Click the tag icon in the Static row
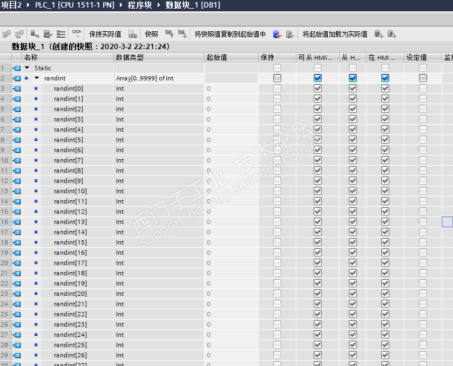 point(17,68)
